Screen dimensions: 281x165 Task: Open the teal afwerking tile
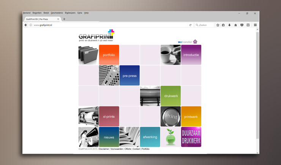pyautogui.click(x=150, y=137)
